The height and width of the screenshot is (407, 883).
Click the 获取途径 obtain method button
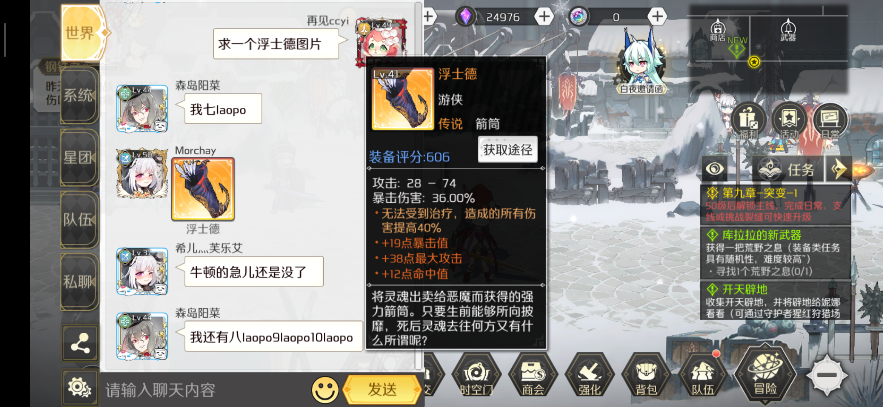pyautogui.click(x=508, y=150)
